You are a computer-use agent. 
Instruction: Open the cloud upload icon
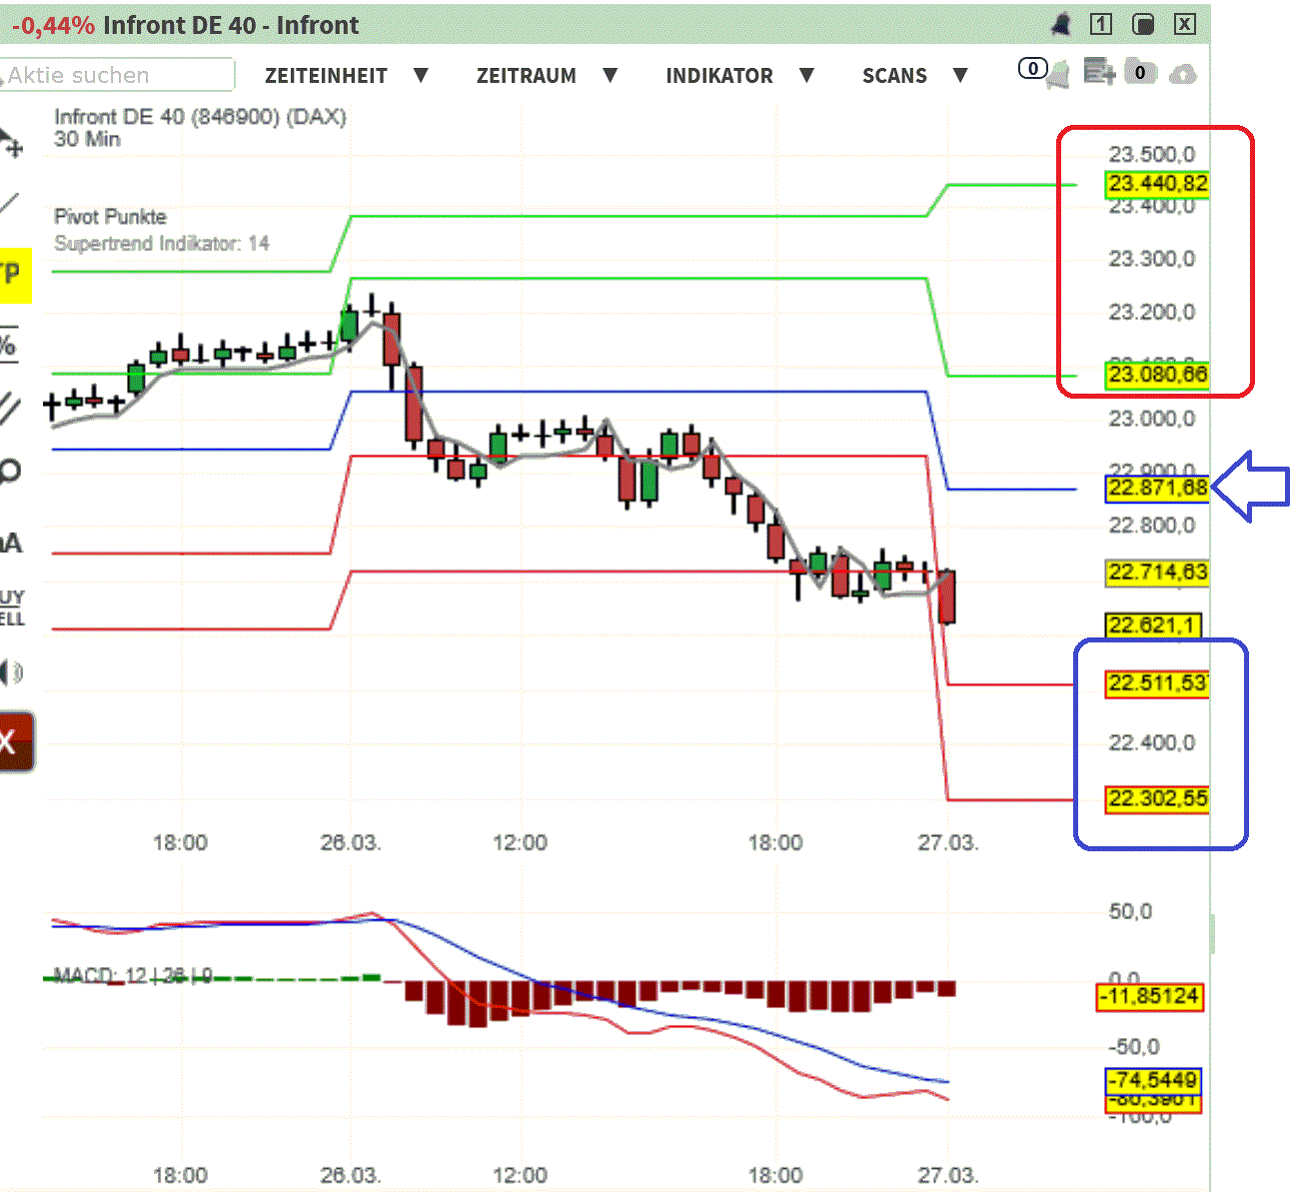pyautogui.click(x=1183, y=73)
